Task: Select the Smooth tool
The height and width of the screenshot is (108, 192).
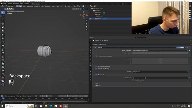Action: point(3,70)
